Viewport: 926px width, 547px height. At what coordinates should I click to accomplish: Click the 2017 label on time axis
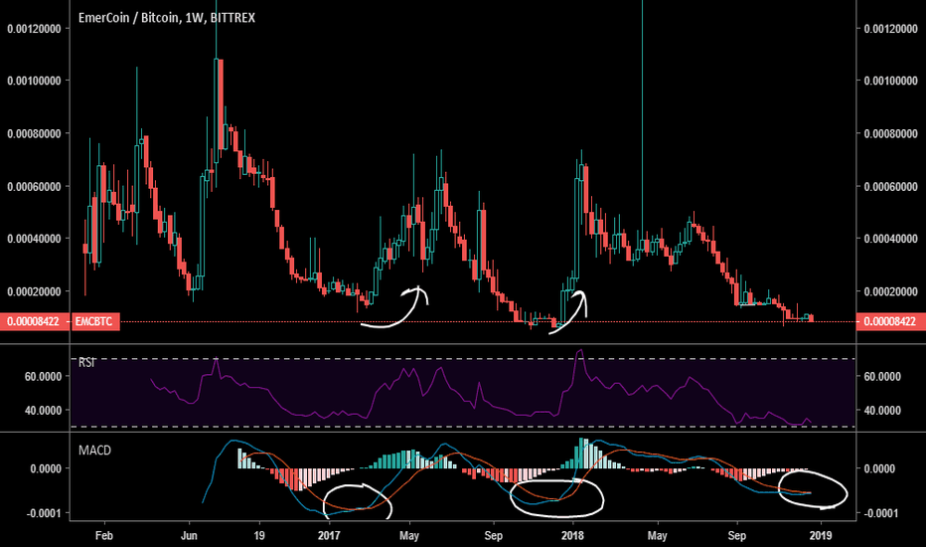tap(329, 536)
